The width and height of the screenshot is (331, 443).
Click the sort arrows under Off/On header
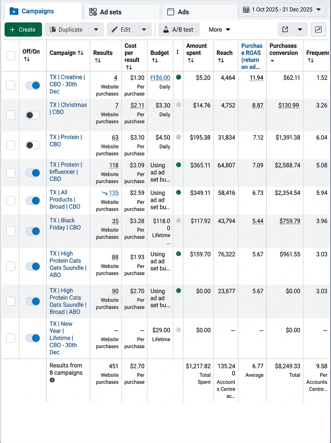27,59
